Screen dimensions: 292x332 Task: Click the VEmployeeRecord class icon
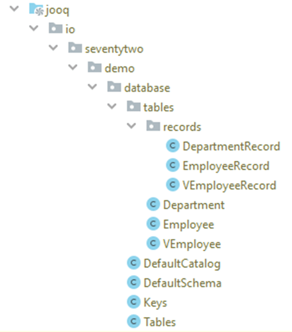click(173, 185)
